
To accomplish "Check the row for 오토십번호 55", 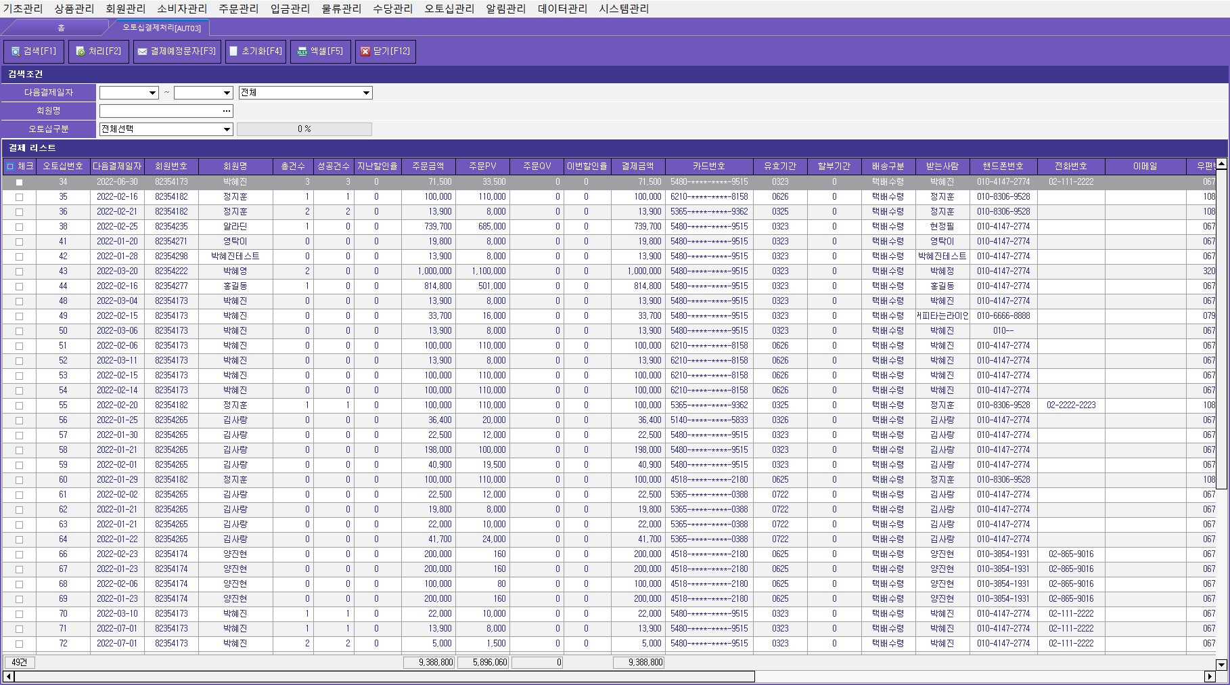I will tap(19, 406).
